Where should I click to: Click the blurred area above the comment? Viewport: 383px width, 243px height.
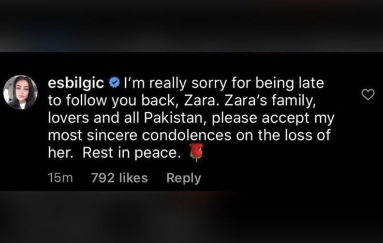coord(192,26)
